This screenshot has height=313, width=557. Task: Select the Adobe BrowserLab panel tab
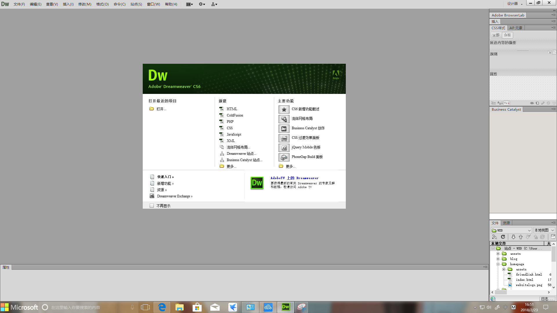click(x=508, y=15)
